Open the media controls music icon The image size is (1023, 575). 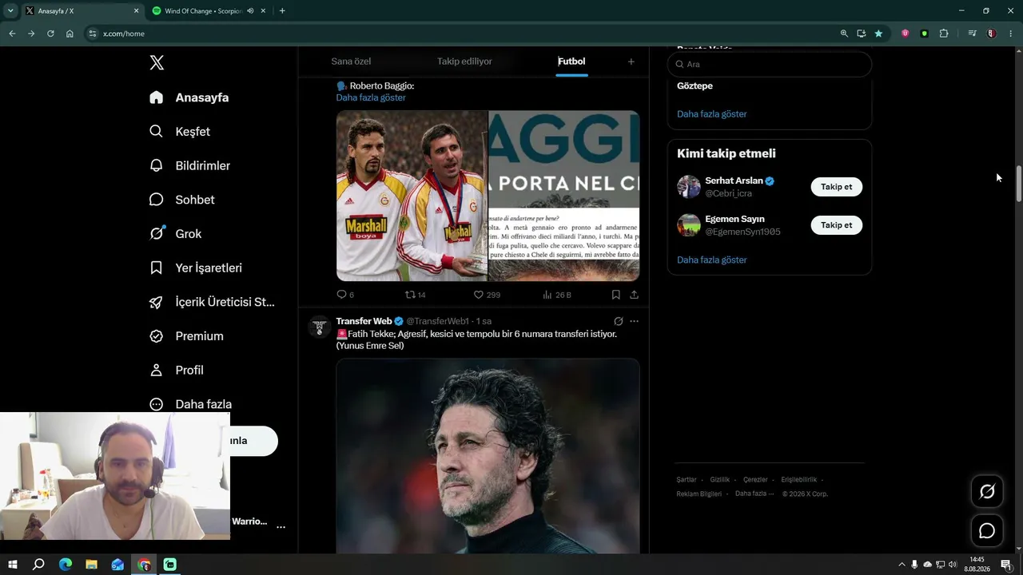972,34
